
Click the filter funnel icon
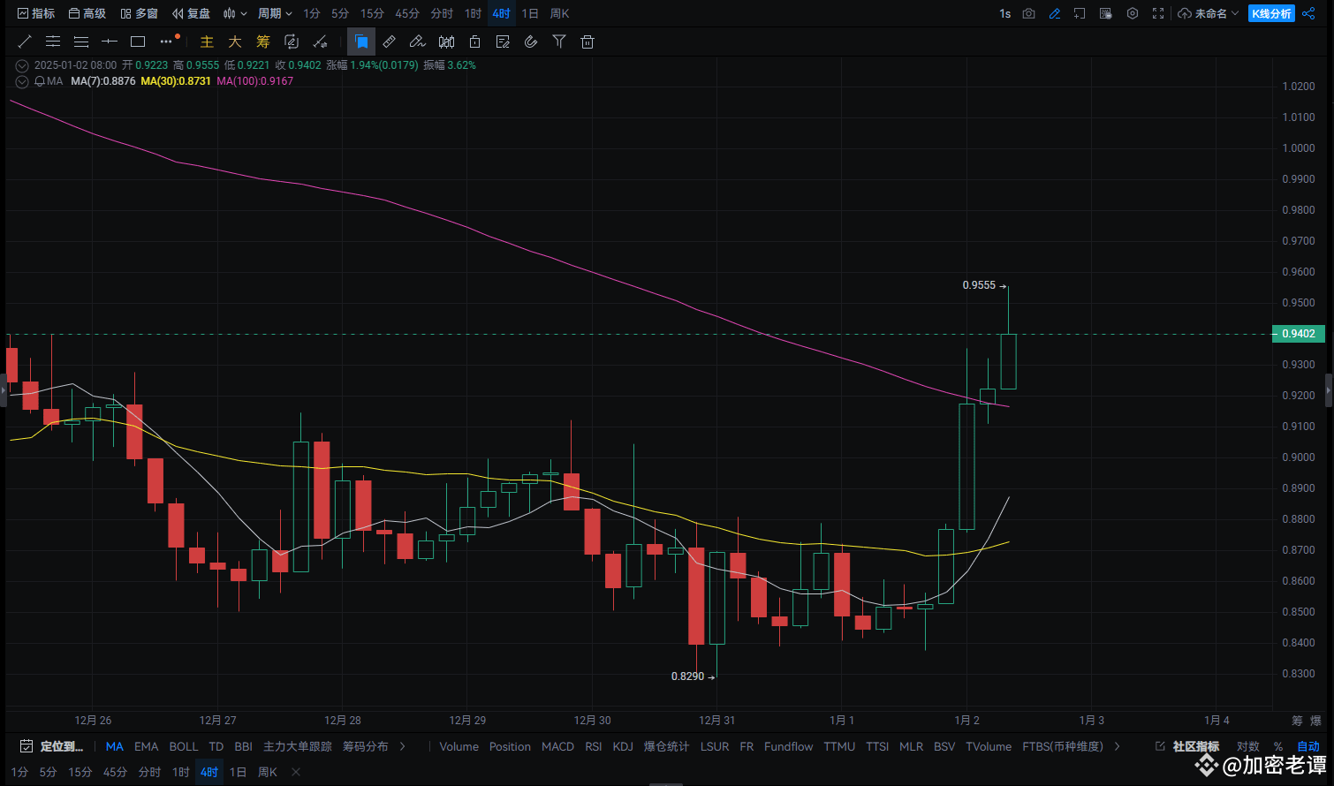coord(559,42)
